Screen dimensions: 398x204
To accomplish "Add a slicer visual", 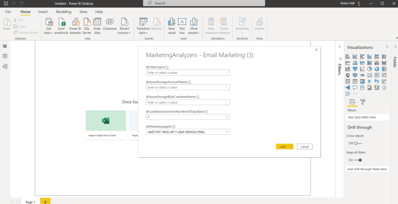I will point(348,81).
